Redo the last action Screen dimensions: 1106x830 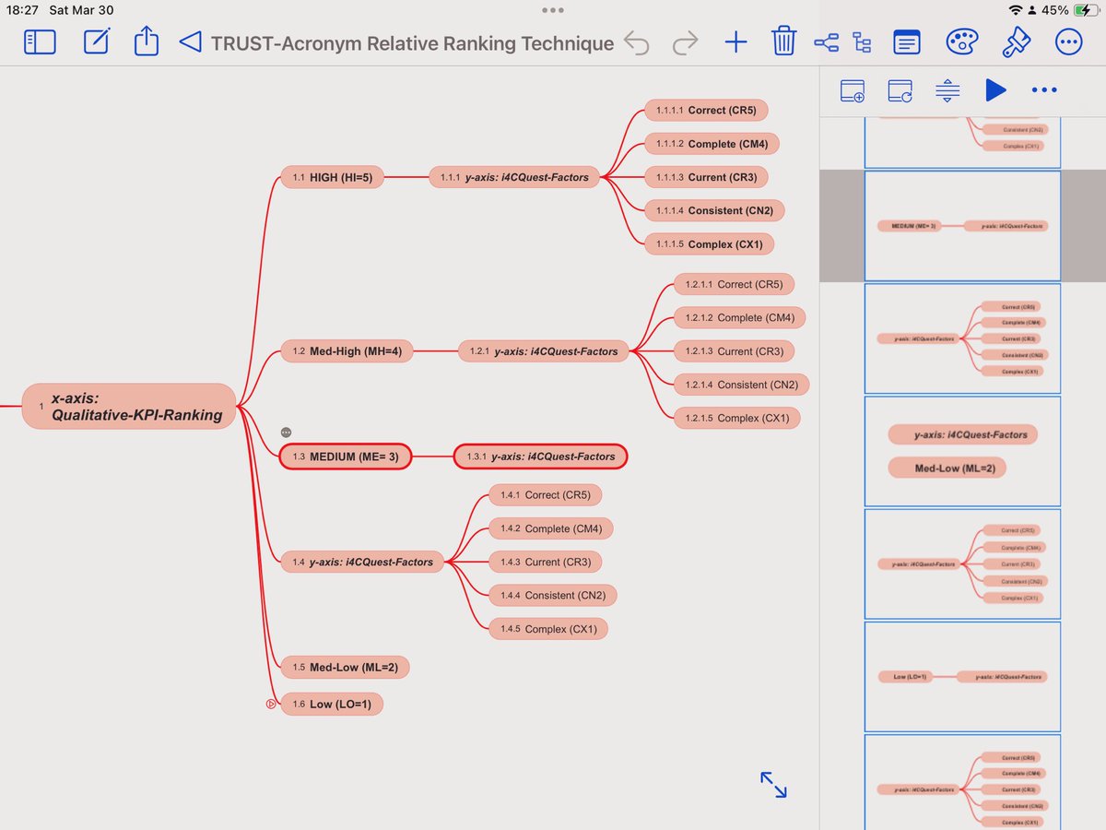(685, 42)
